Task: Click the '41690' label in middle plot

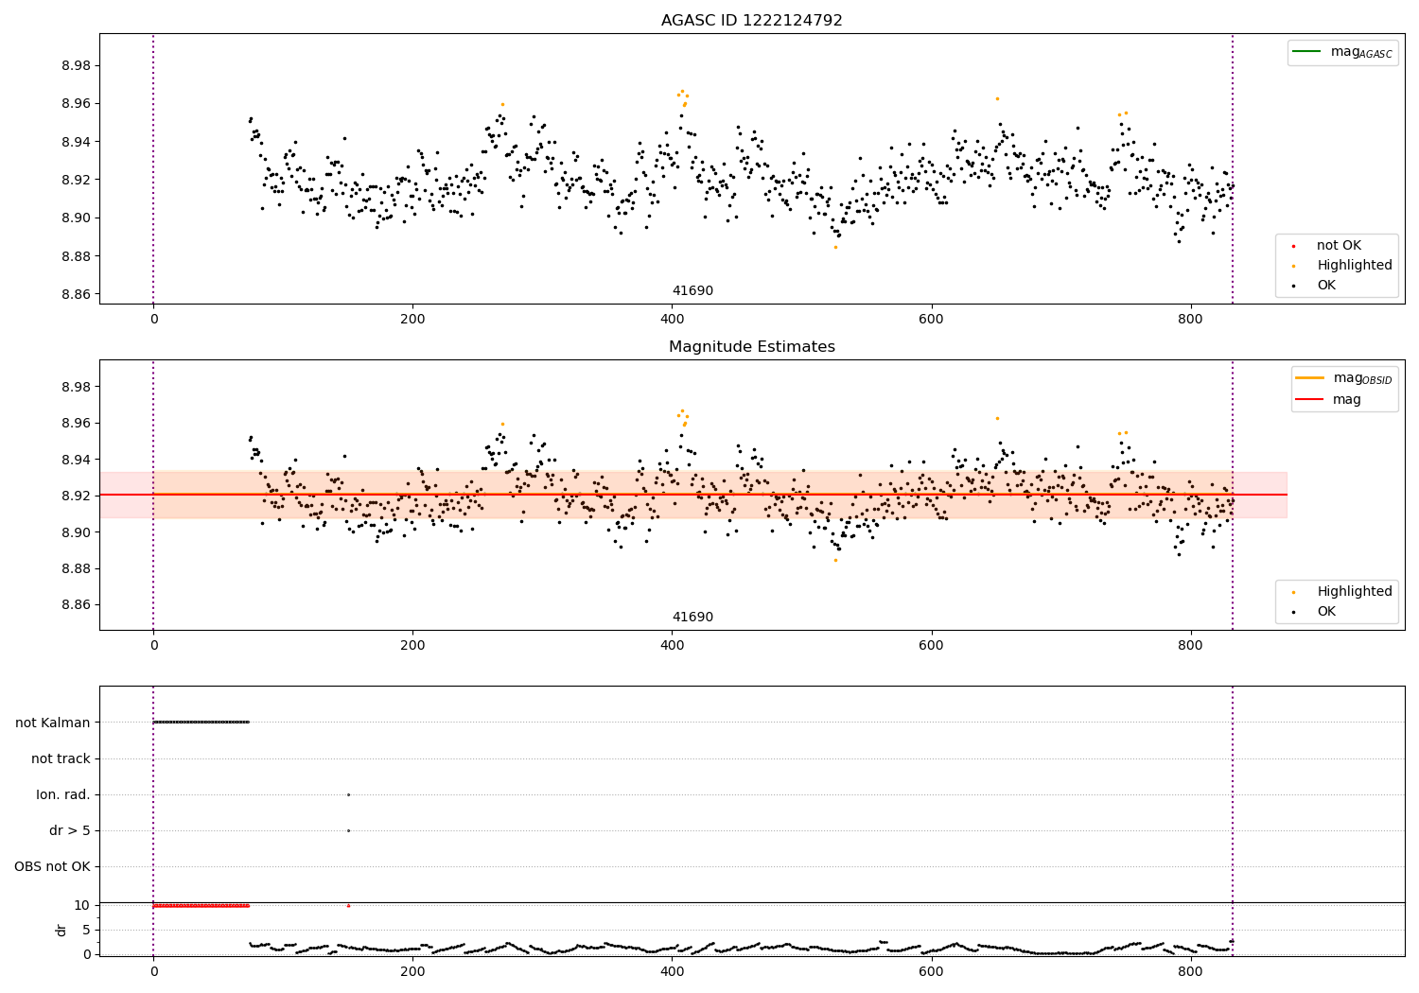Action: [692, 618]
